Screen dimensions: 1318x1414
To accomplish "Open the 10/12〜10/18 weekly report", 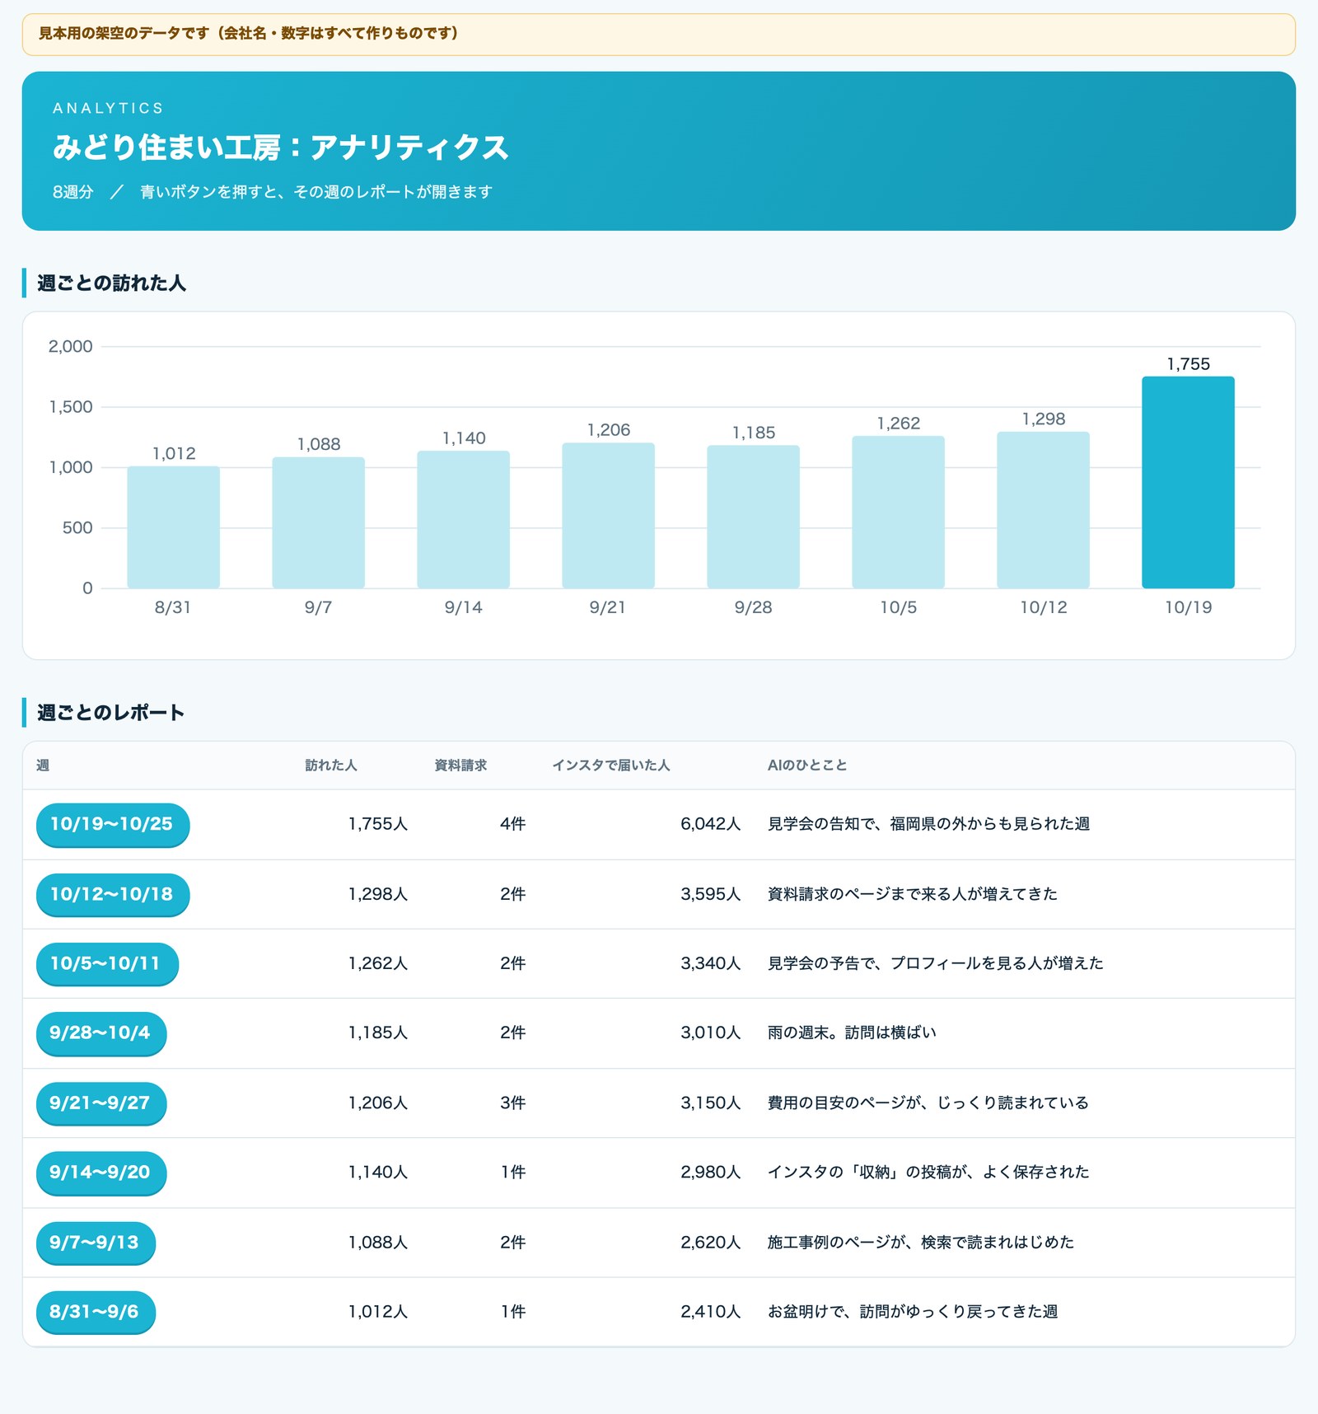I will point(112,894).
